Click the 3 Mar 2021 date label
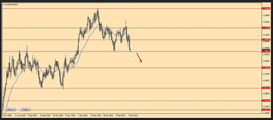This screenshot has height=120, width=273. [133, 115]
